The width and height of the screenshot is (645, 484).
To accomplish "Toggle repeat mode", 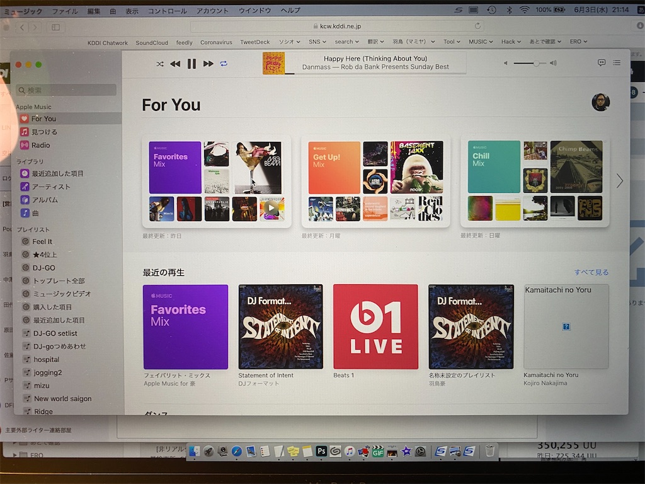I will pos(224,64).
